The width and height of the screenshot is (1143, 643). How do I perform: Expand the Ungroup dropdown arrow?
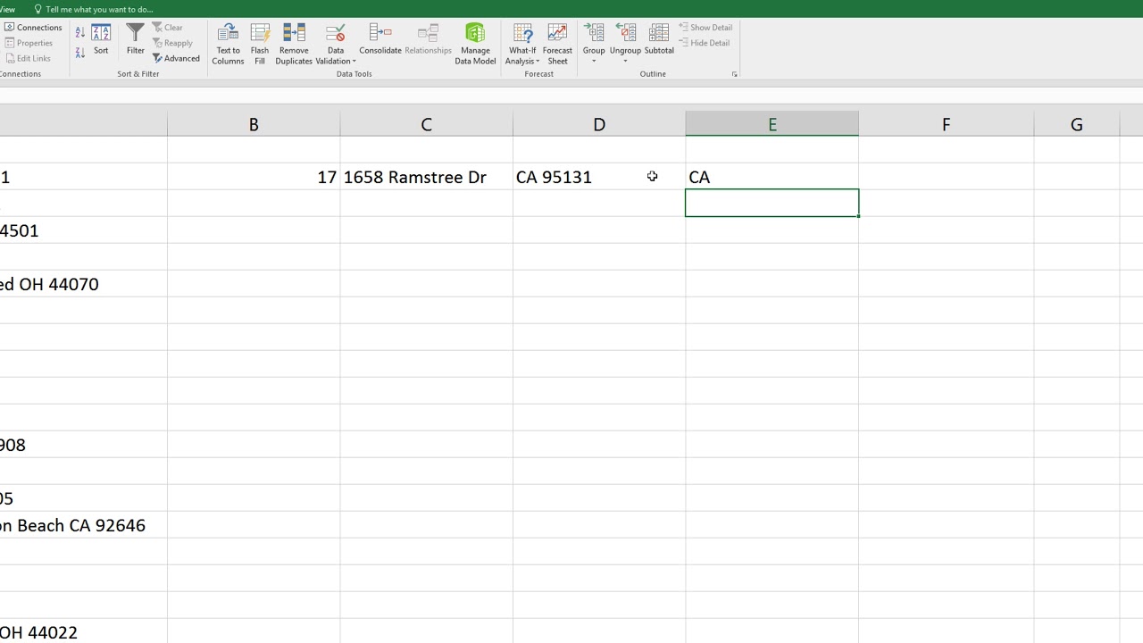(x=625, y=62)
